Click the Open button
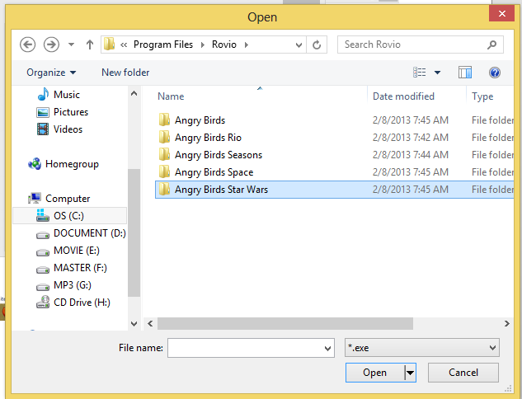 tap(375, 373)
